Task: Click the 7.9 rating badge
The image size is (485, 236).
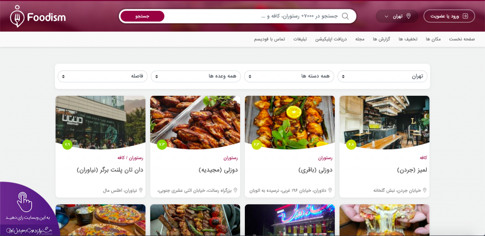Action: click(67, 145)
